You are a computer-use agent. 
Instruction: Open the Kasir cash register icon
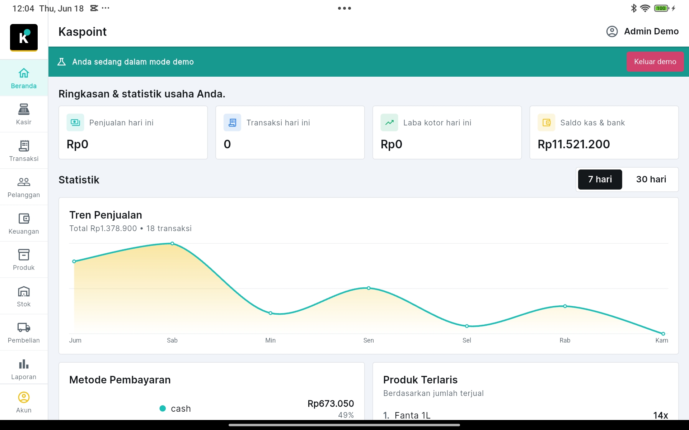[24, 109]
